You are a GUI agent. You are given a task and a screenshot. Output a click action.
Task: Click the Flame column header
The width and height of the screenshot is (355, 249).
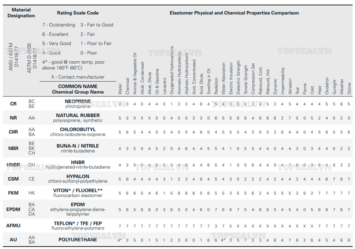click(x=305, y=89)
